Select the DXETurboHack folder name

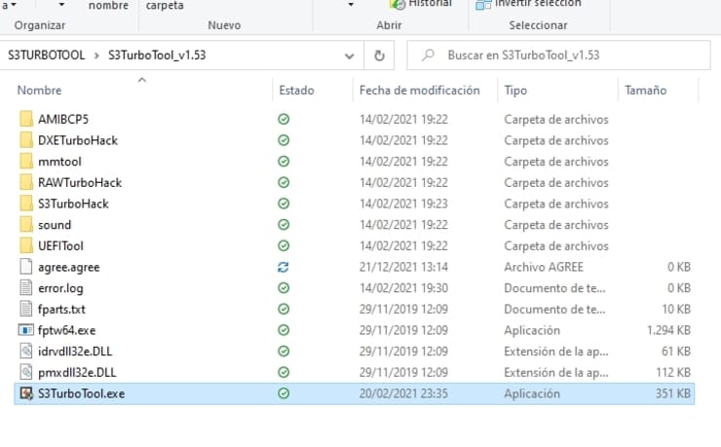tap(78, 140)
